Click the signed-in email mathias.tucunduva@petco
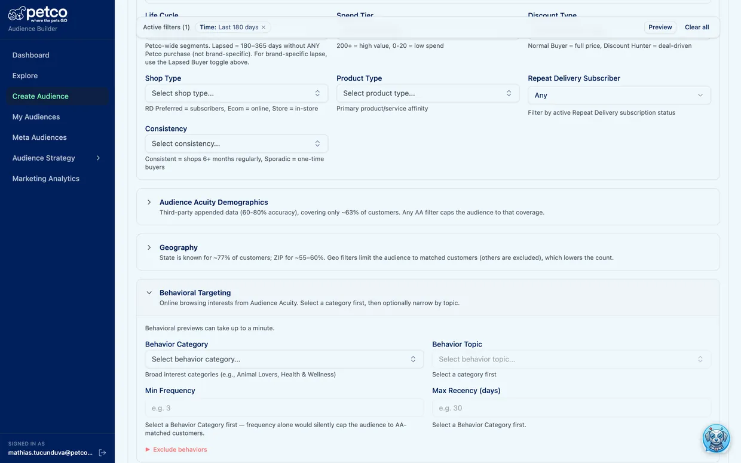The height and width of the screenshot is (463, 741). 50,453
